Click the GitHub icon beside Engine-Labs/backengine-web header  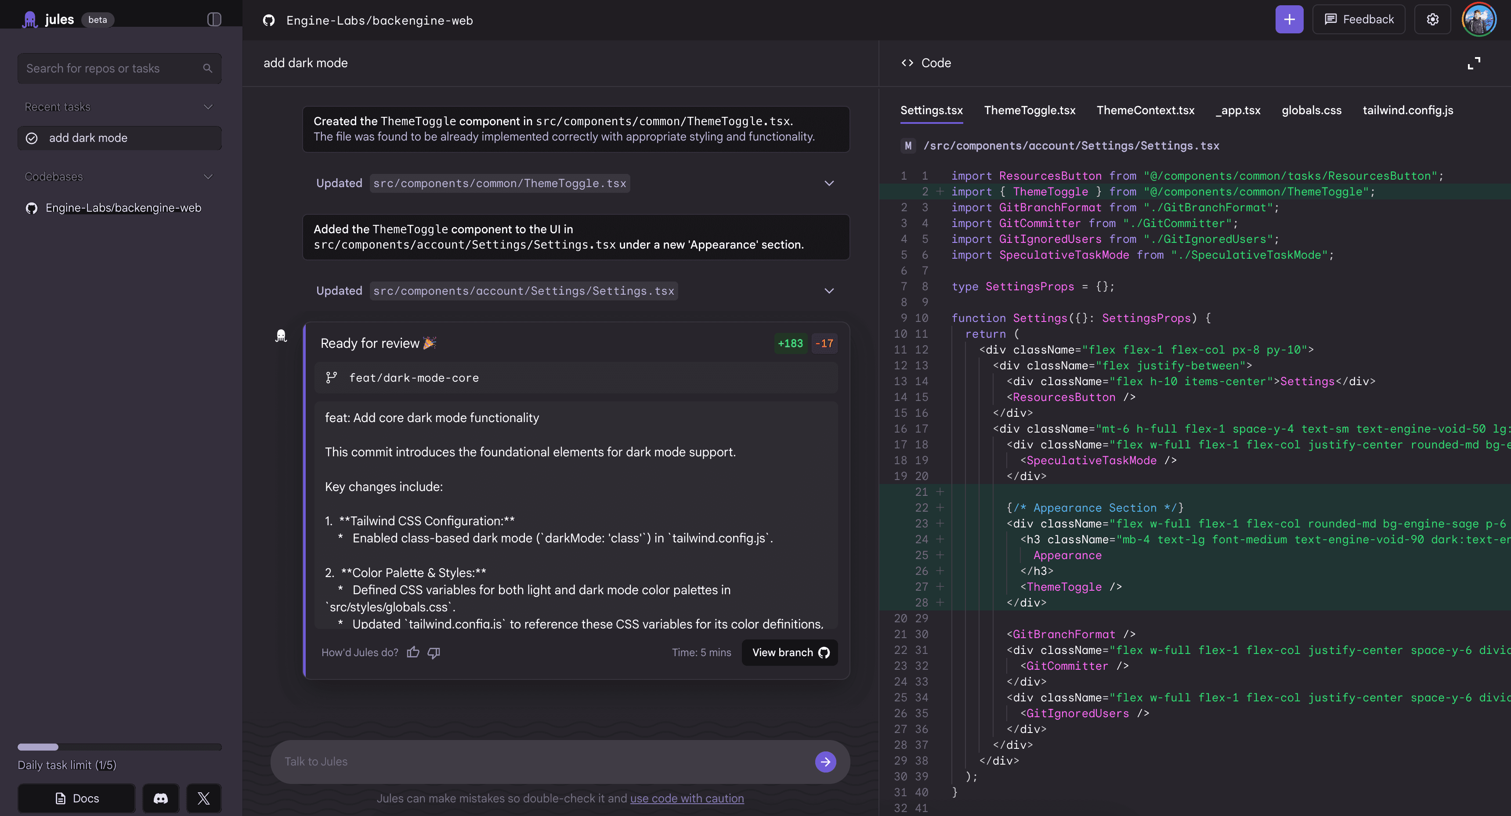[x=269, y=21]
